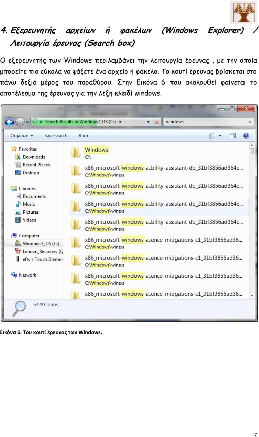Minimize the Explorer window
Viewport: 259px width, 437px height.
[x=222, y=108]
